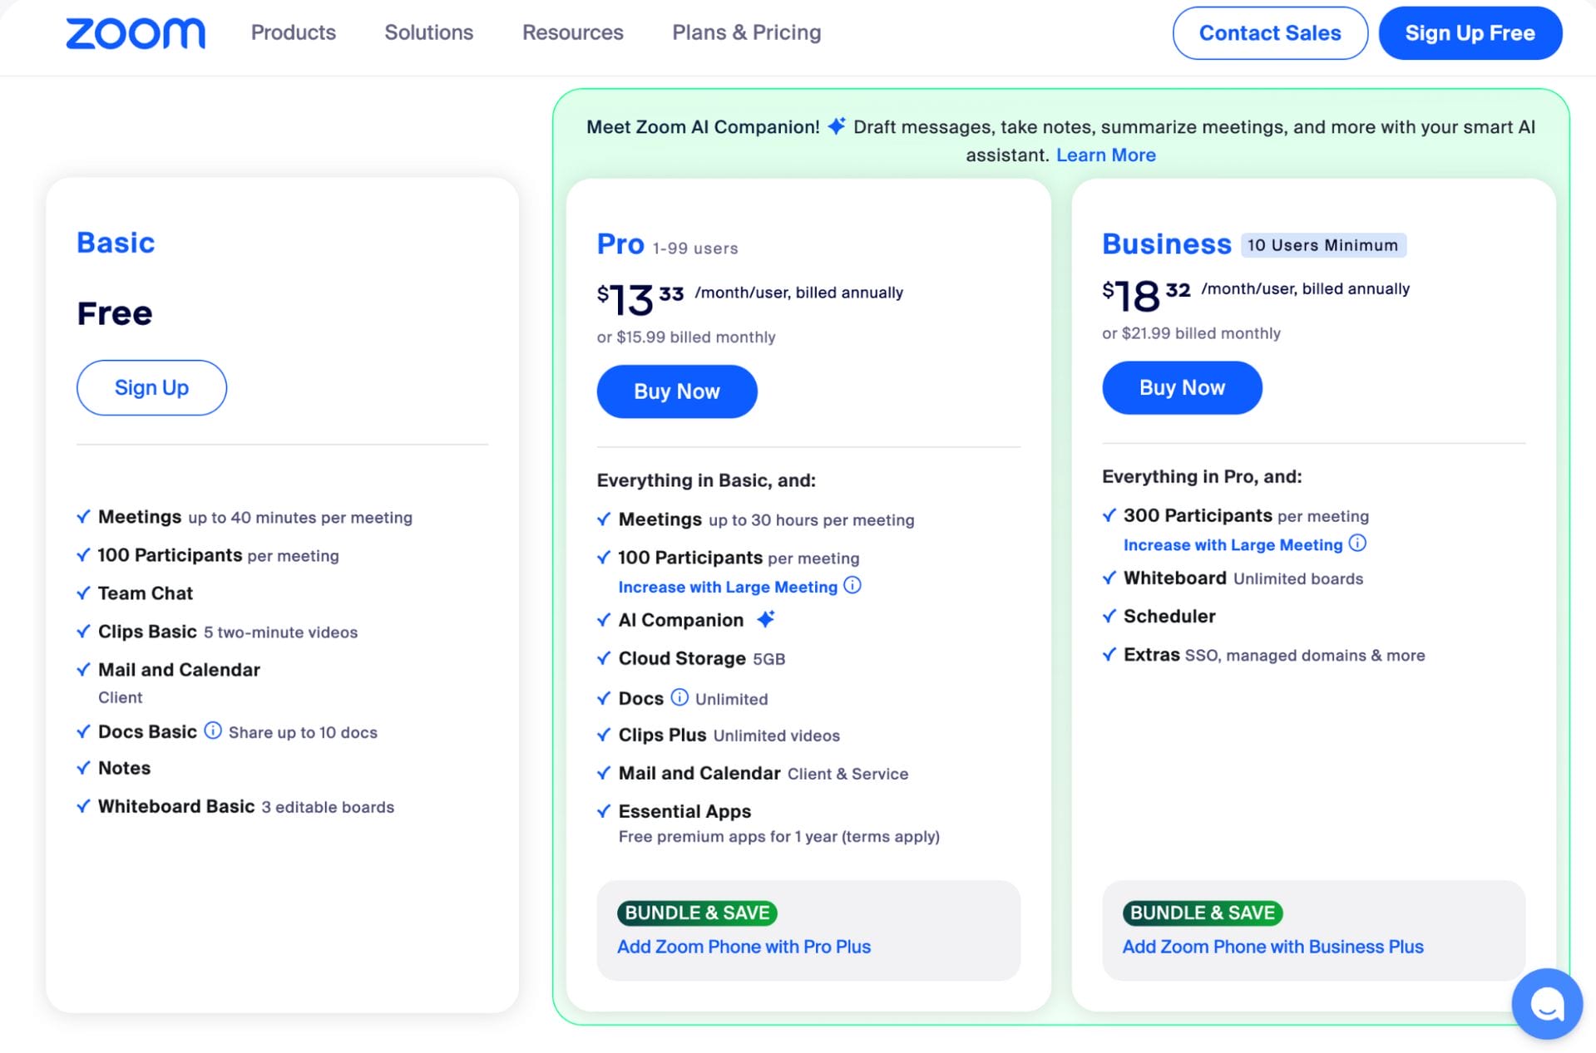The height and width of the screenshot is (1053, 1596).
Task: Click the sparkle icon in AI Companion banner
Action: (x=836, y=126)
